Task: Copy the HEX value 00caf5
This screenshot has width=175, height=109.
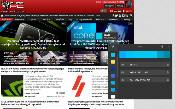Action: pyautogui.click(x=167, y=65)
